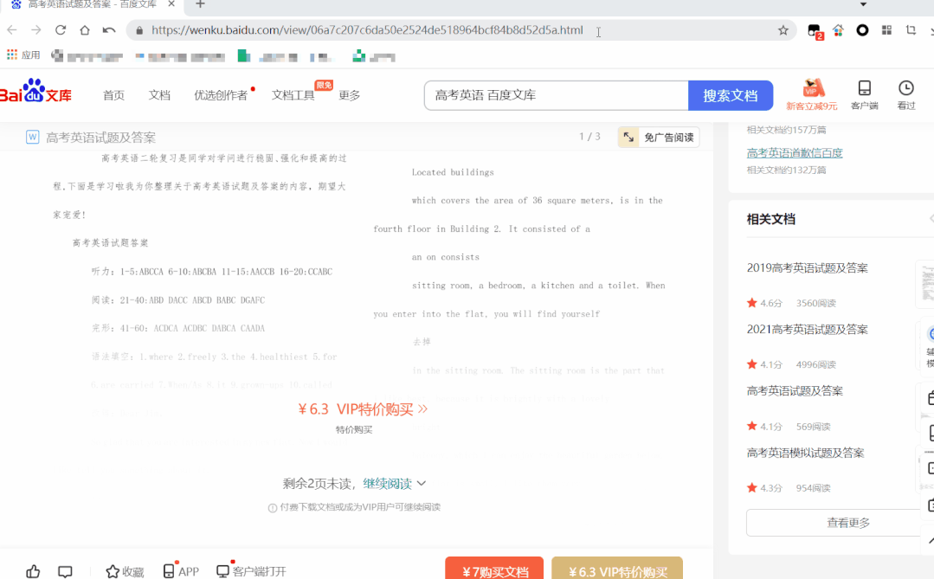Click the Baidu Wenku logo
This screenshot has width=934, height=579.
[35, 91]
